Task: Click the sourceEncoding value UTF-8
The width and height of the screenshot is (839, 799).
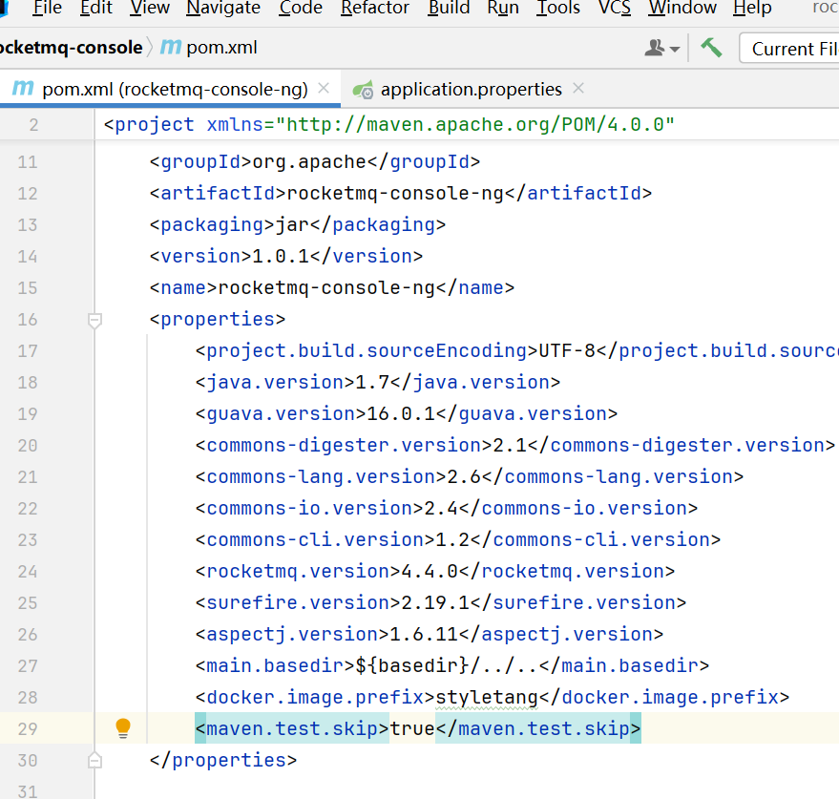Action: (567, 350)
